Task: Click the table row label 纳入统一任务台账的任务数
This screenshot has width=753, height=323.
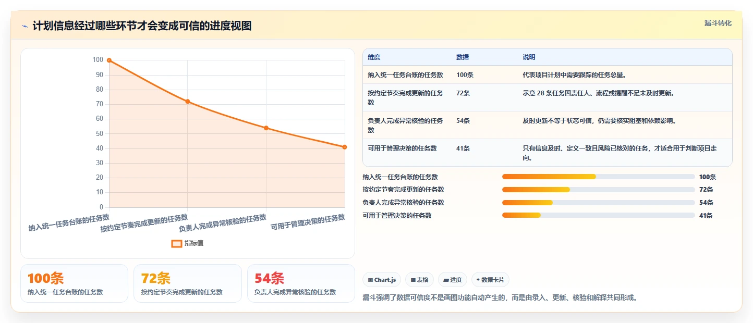Action: (x=405, y=75)
